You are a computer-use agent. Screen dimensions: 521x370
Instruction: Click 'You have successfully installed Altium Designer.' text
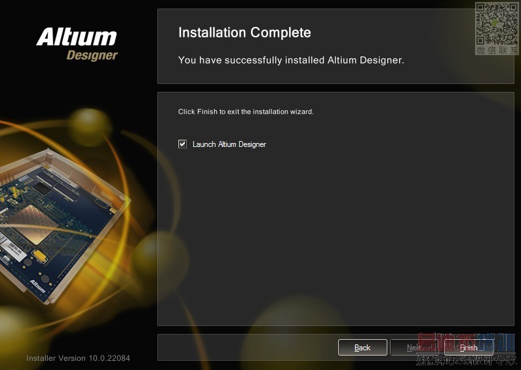coord(291,60)
